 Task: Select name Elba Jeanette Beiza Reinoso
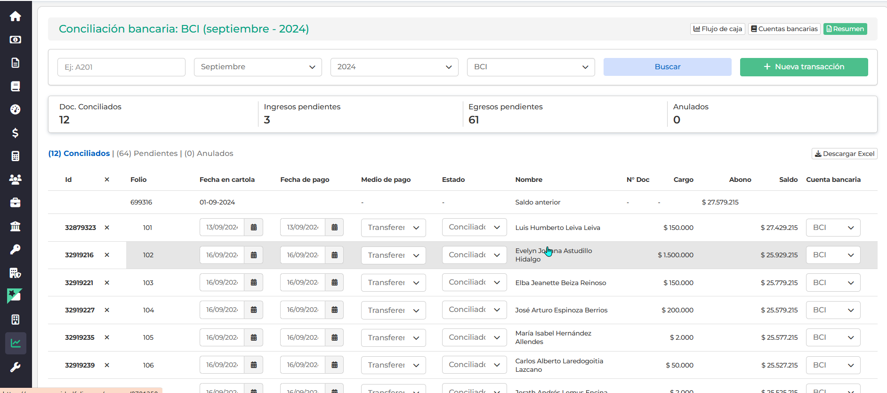coord(561,283)
